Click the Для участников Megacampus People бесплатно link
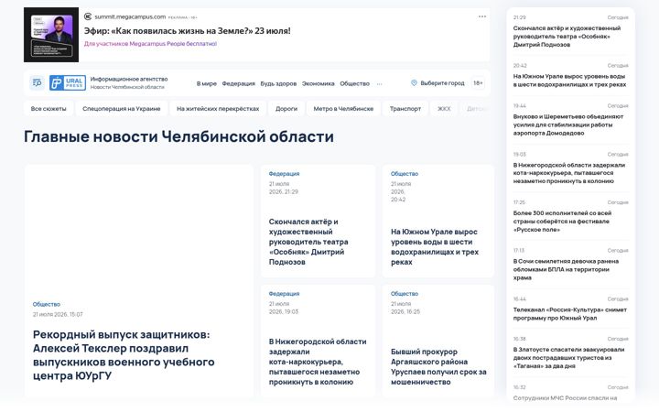The width and height of the screenshot is (659, 412). (x=150, y=44)
